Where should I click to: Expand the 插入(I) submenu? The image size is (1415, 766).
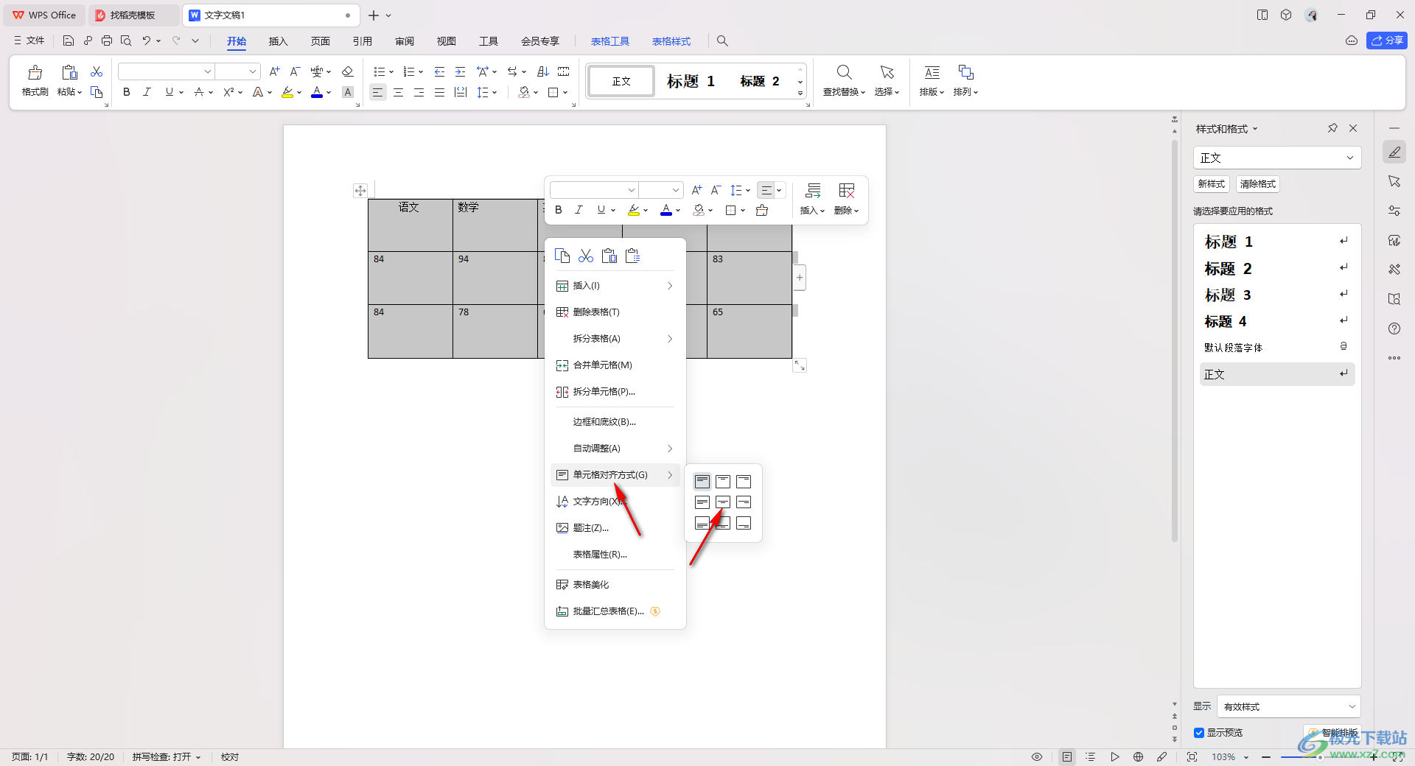pos(615,286)
